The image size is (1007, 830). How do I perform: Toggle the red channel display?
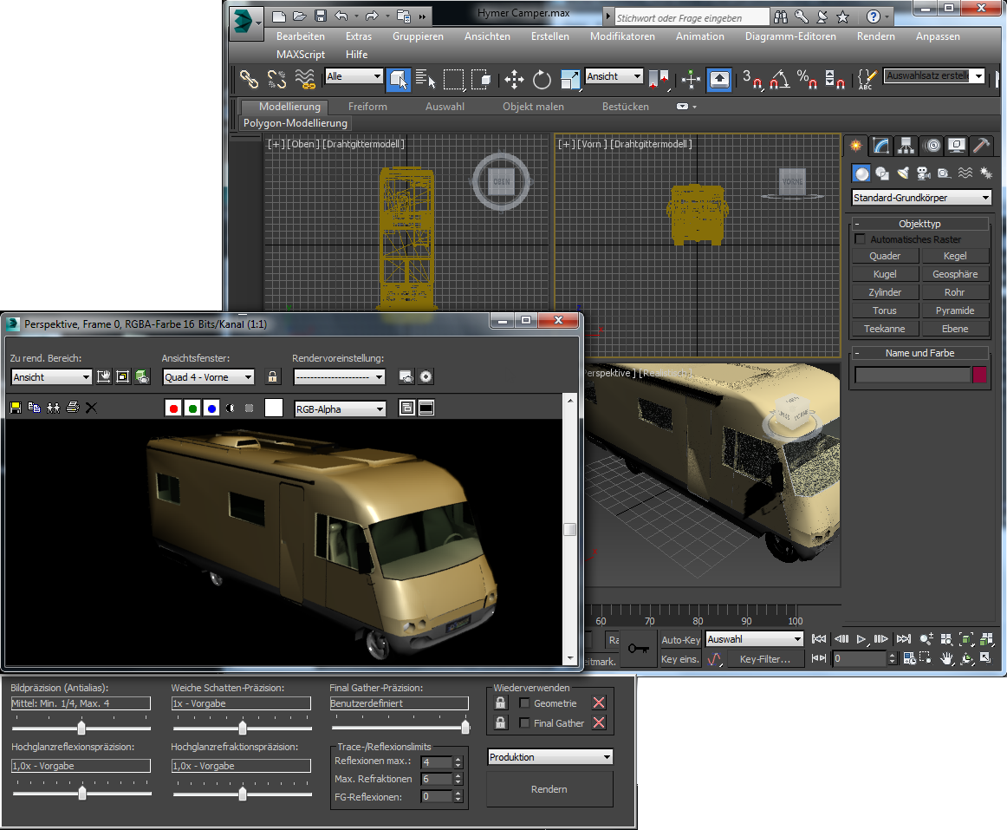point(173,408)
